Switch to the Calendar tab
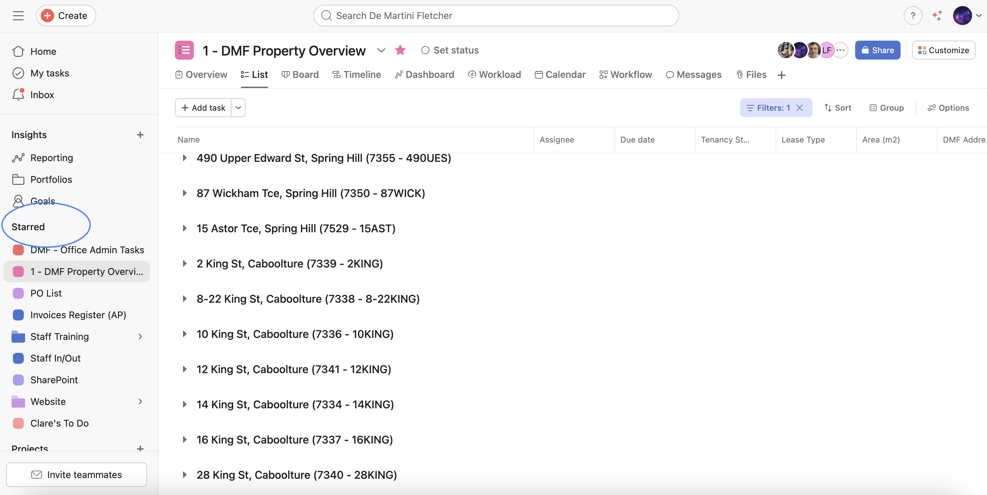The width and height of the screenshot is (987, 495). (560, 74)
